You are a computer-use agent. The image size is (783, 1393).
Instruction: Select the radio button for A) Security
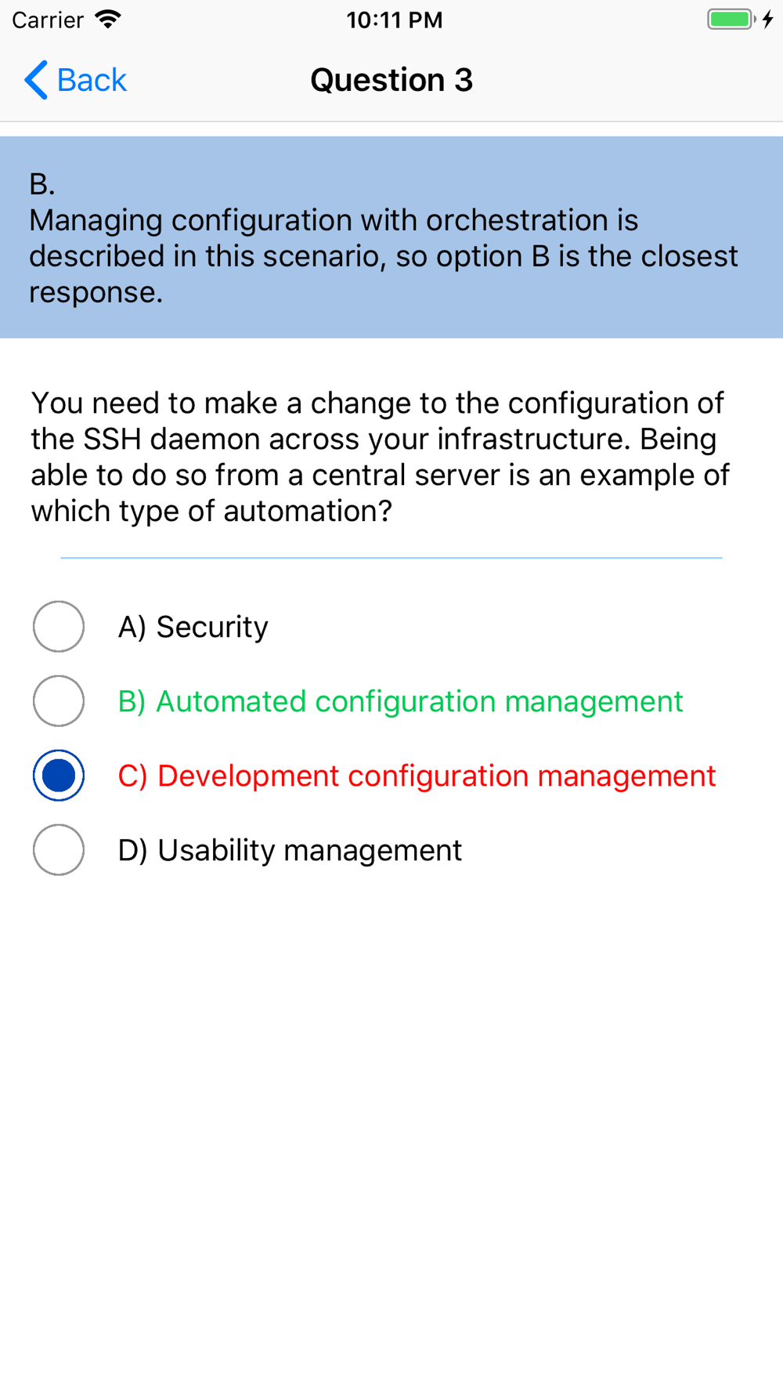pyautogui.click(x=59, y=627)
